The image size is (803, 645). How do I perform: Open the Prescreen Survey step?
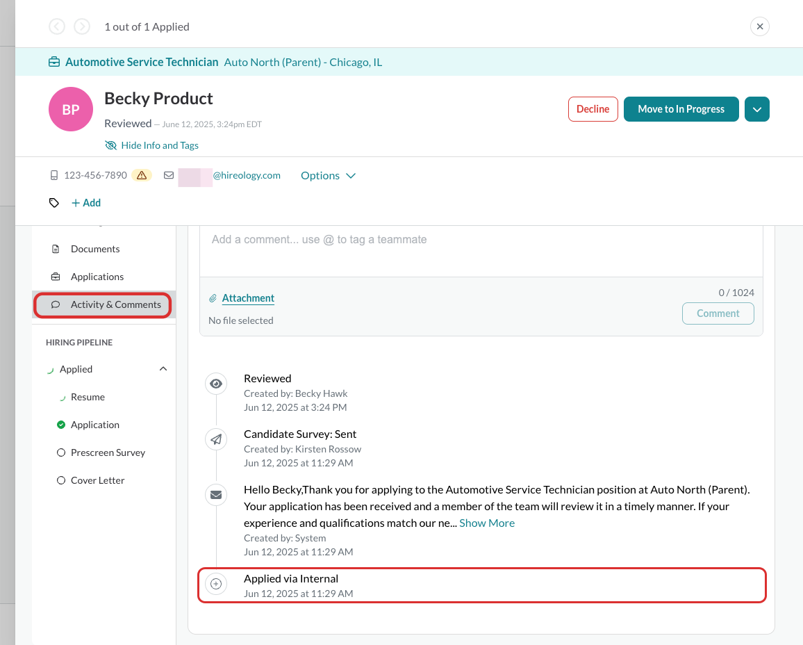[108, 452]
